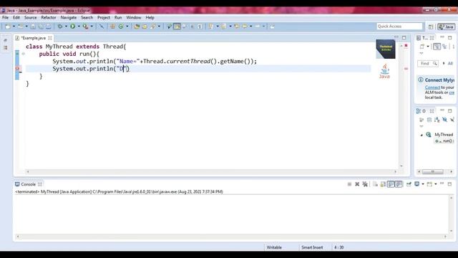Open the File menu

5,17
